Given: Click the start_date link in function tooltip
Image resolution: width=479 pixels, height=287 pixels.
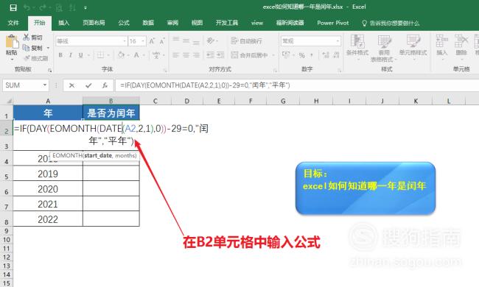Looking at the screenshot, I should point(98,155).
